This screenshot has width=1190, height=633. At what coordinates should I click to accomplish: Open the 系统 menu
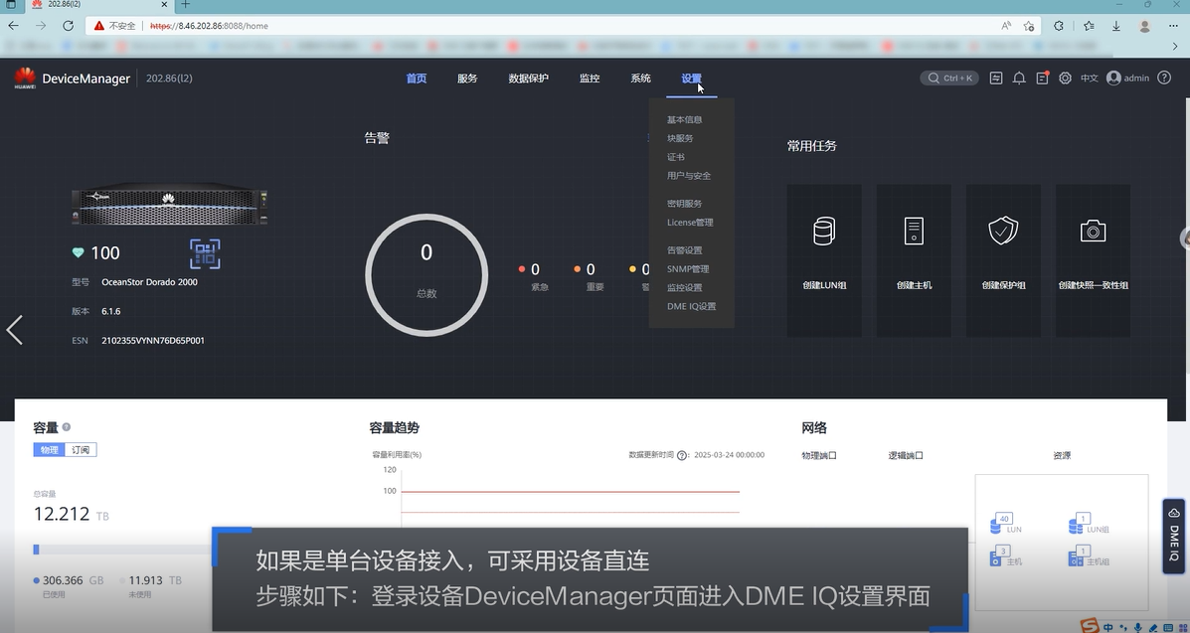(x=640, y=79)
